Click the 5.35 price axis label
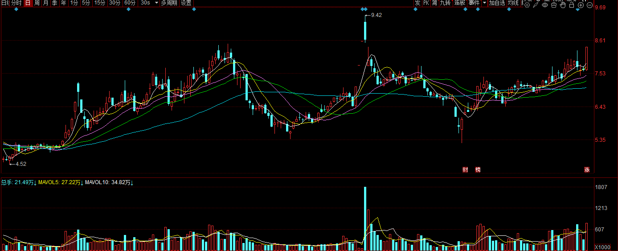Viewport: 618px width, 251px height. [600, 140]
